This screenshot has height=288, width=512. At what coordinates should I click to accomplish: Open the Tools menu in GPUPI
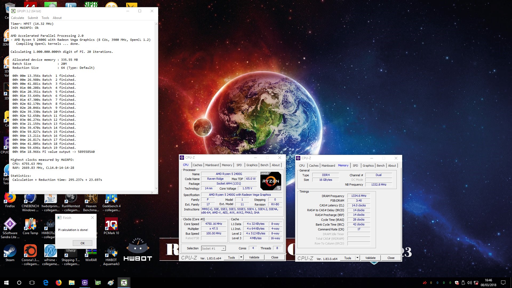click(x=45, y=18)
